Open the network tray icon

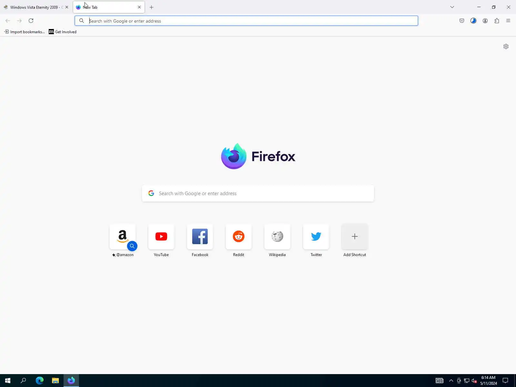(x=467, y=381)
